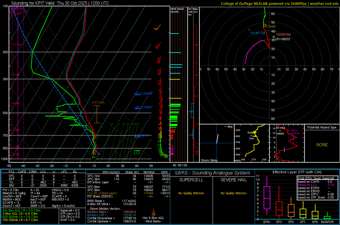Click the '1km & 6km AGL Wind Barbs' caption
Image resolution: width=340 pixels, height=225 pixels.
153,220
